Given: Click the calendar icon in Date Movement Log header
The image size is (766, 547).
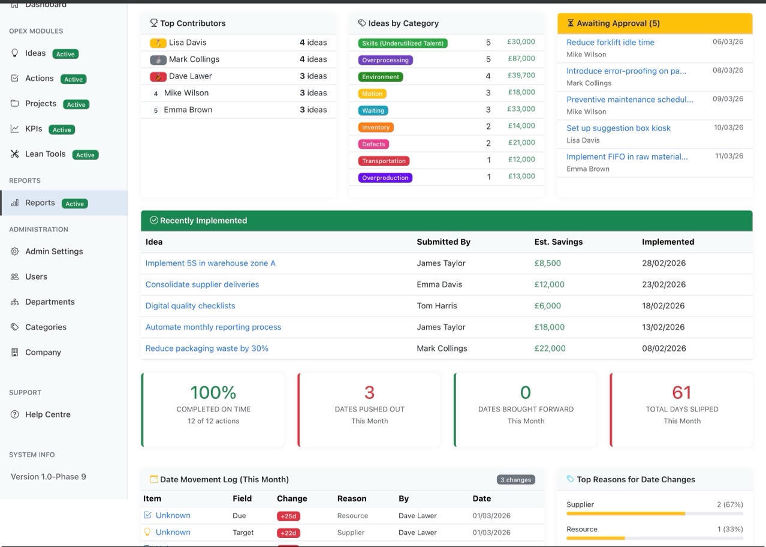Looking at the screenshot, I should pyautogui.click(x=153, y=479).
